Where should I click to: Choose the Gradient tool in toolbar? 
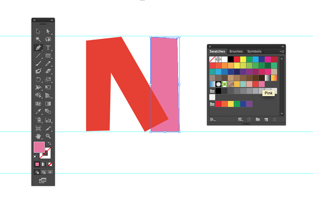[x=48, y=103]
